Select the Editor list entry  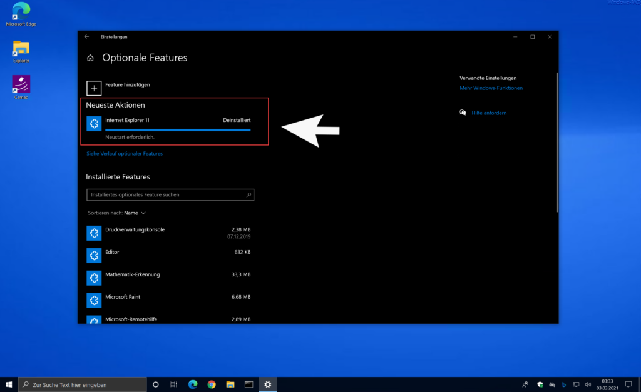pyautogui.click(x=169, y=255)
